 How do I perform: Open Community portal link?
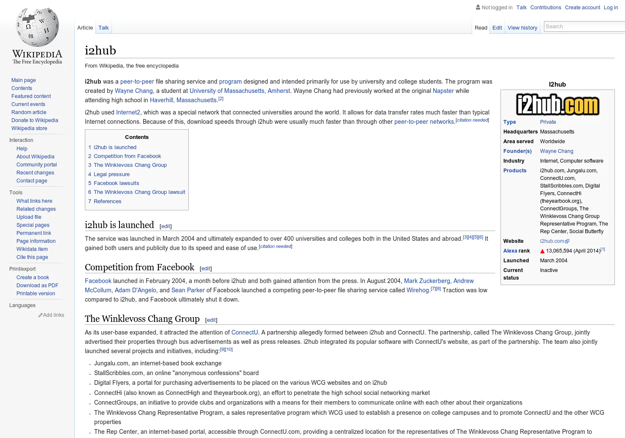point(37,165)
